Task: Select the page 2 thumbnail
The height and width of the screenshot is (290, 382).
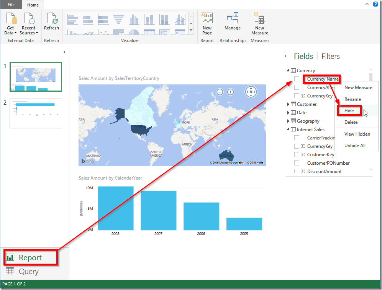Action: pos(36,113)
